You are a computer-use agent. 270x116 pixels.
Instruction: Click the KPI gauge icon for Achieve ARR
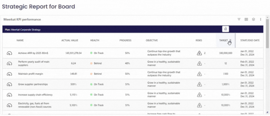9,53
